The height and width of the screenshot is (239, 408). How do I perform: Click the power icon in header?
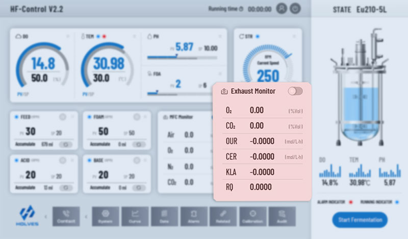(x=295, y=9)
